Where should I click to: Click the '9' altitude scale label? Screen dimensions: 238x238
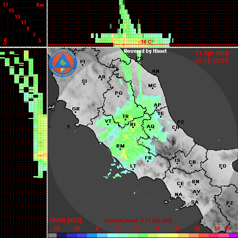pyautogui.click(x=28, y=29)
